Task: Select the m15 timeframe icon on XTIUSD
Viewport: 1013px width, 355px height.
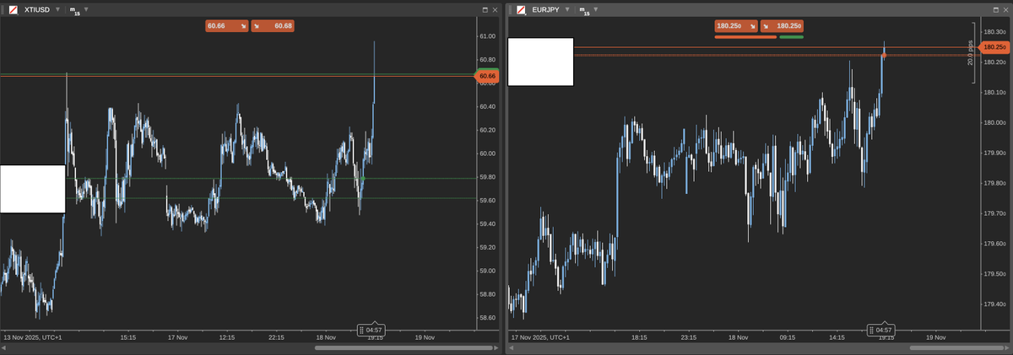Action: tap(74, 10)
